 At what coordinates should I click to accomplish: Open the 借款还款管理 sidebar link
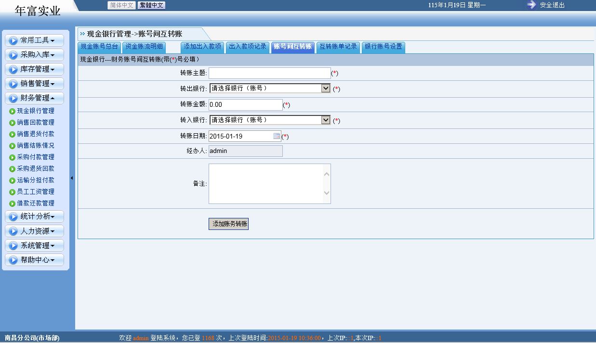pyautogui.click(x=36, y=203)
